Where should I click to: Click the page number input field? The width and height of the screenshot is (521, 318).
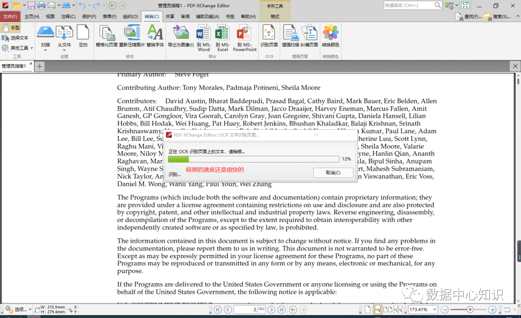click(249, 310)
